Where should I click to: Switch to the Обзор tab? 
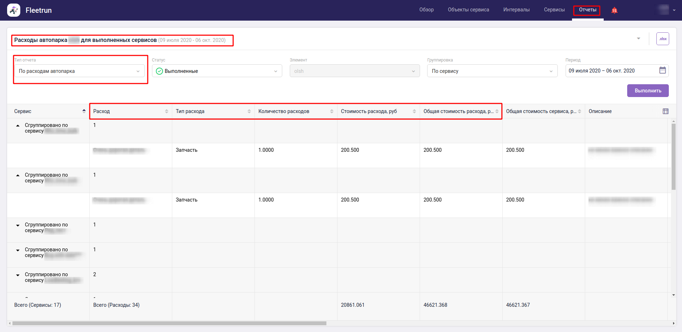[426, 10]
